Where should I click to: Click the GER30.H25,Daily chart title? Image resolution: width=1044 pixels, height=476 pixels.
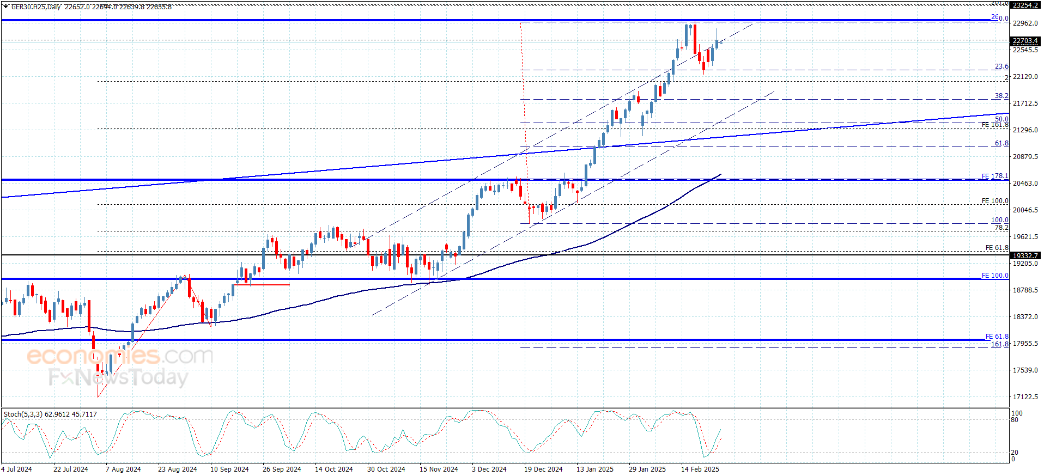tap(36, 7)
